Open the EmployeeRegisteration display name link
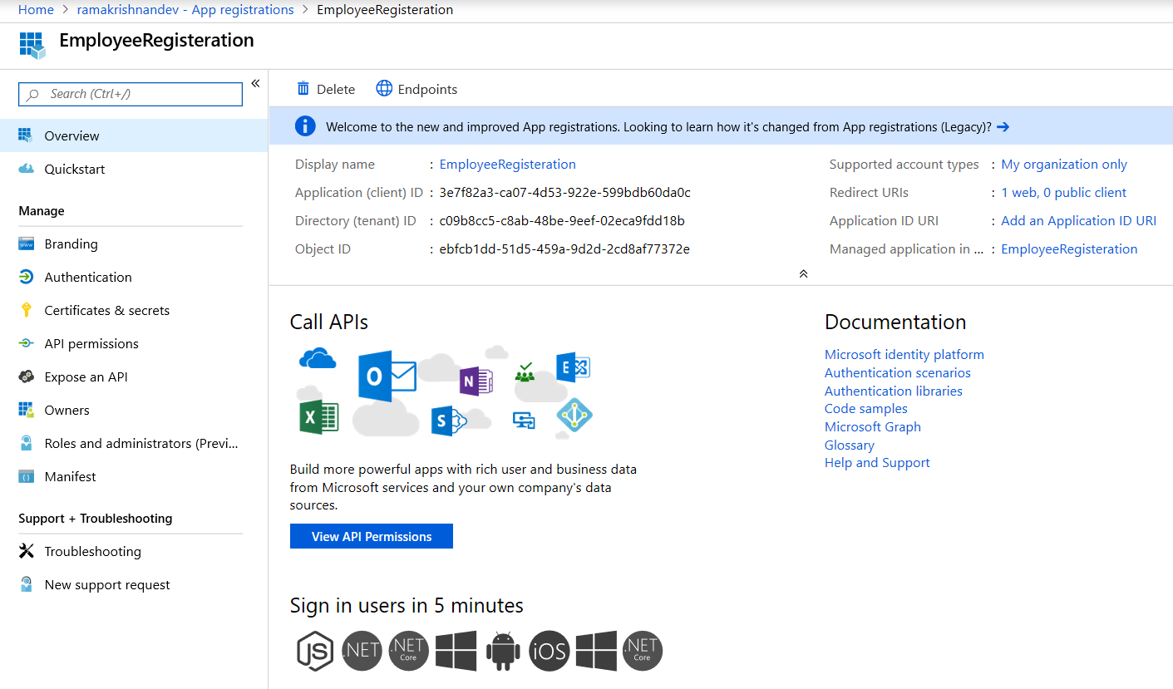Image resolution: width=1173 pixels, height=689 pixels. (507, 165)
